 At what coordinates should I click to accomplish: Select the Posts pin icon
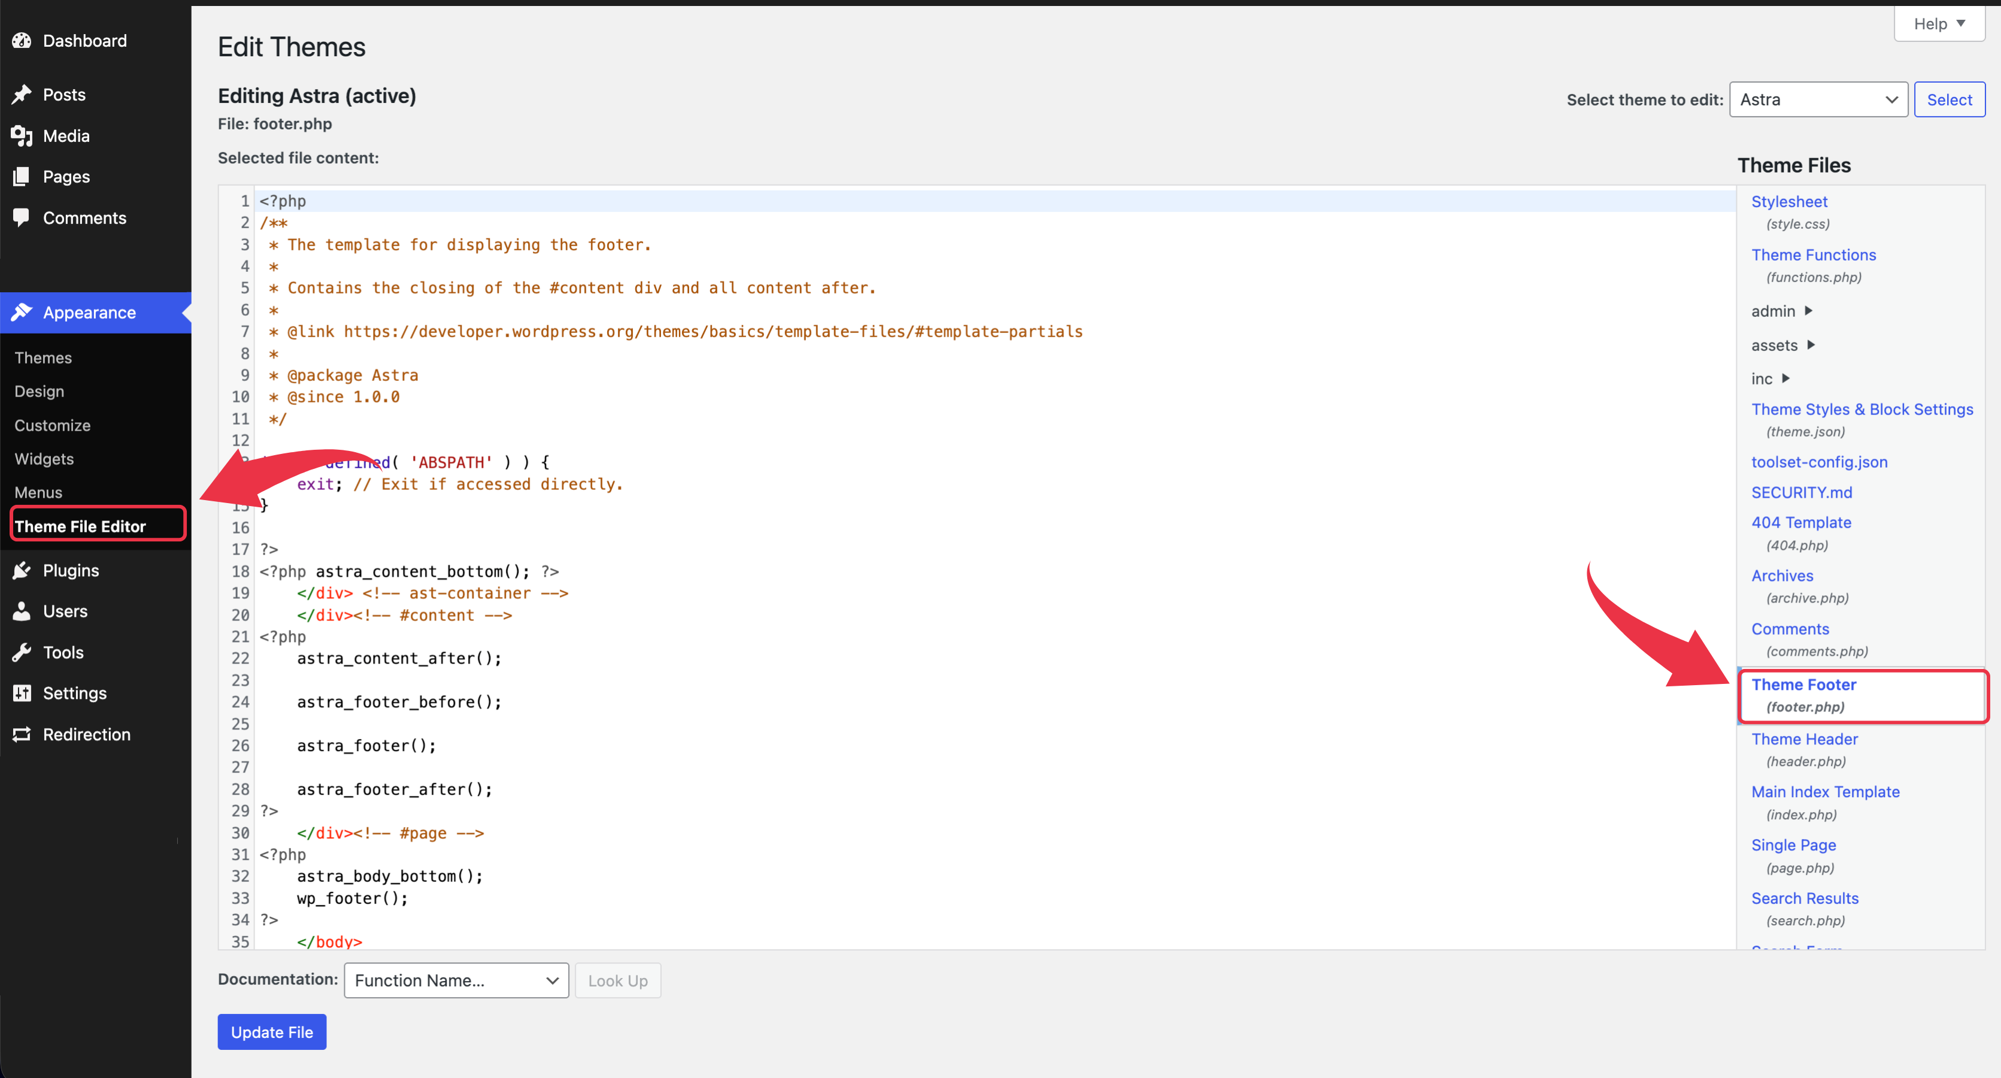tap(22, 94)
